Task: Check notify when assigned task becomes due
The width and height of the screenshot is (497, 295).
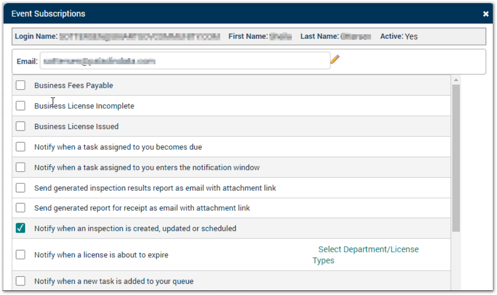Action: coord(20,146)
